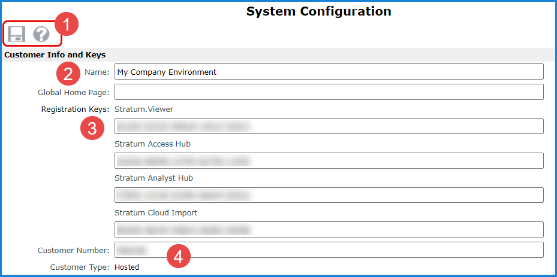Click the Stratum.Viewer label
The image size is (557, 277).
pyautogui.click(x=144, y=109)
